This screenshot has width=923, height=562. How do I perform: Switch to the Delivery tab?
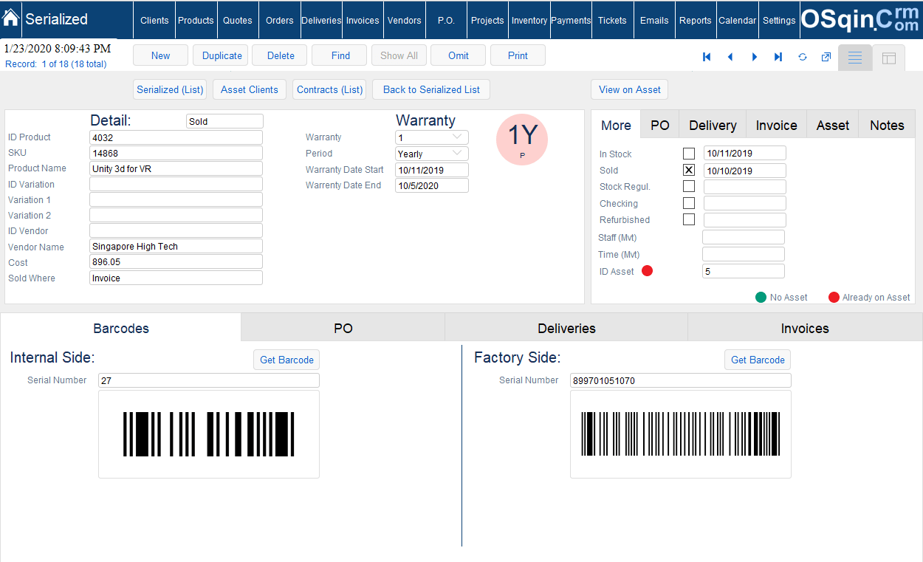point(713,125)
